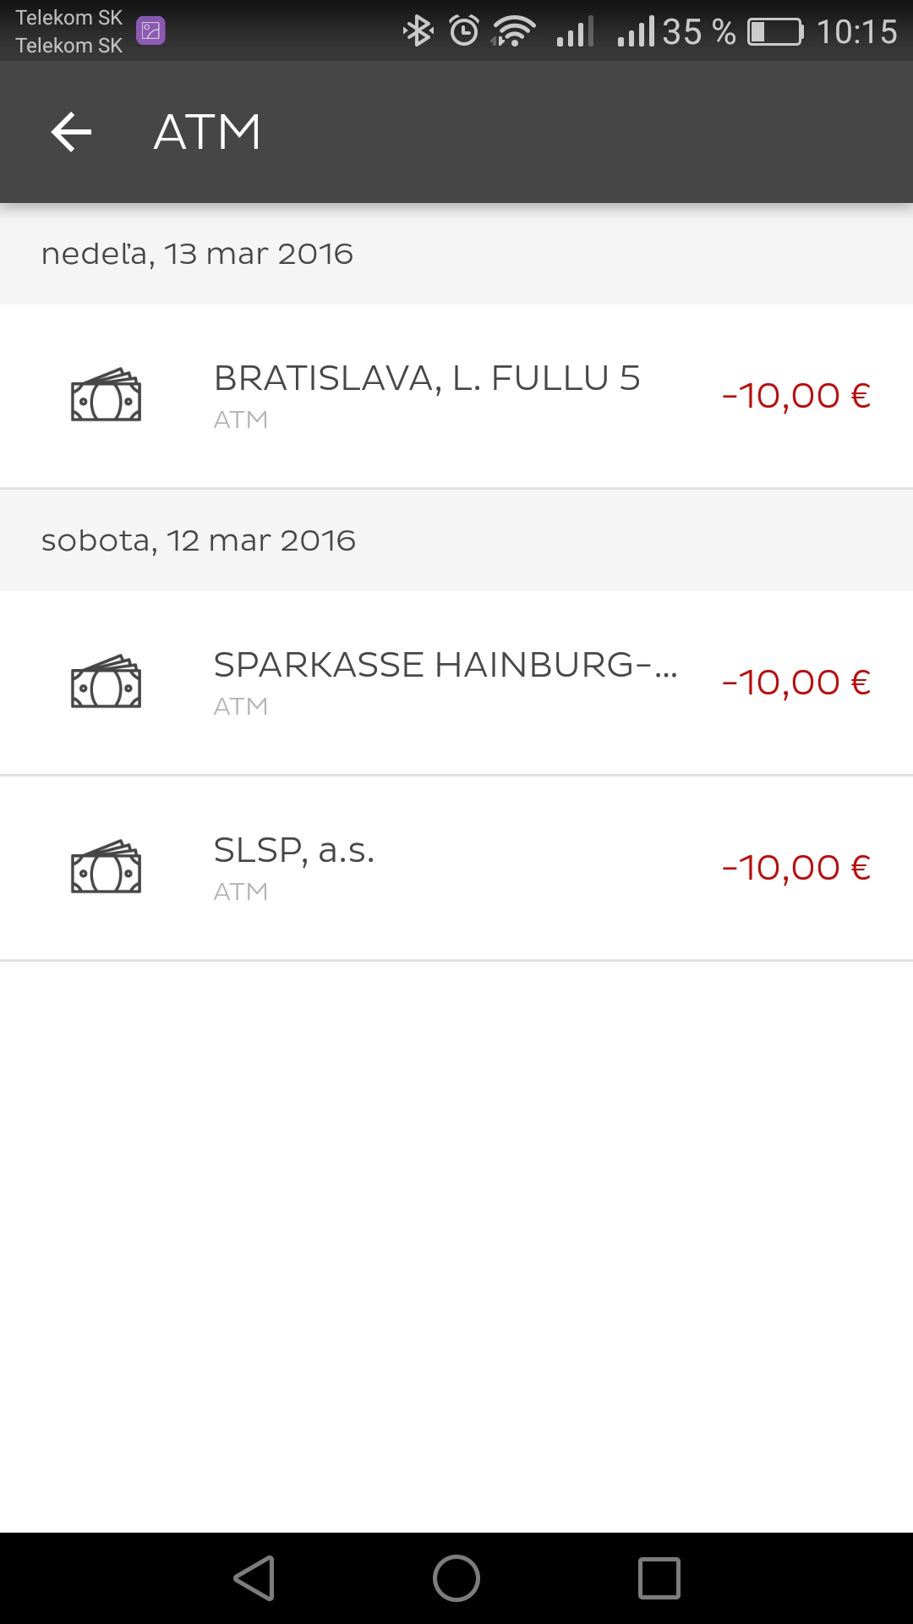Tap the -10,00 € amount for SLSP
The height and width of the screenshot is (1624, 913).
[796, 868]
